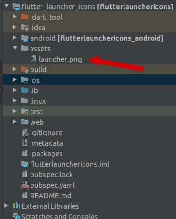Expand the build folder arrow
The image size is (176, 219).
(15, 69)
